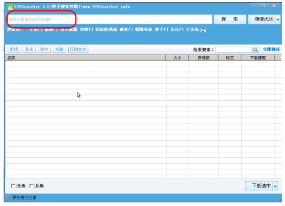The height and width of the screenshot is (206, 285).
Task: Select the 影视 category tab
Action: pos(14,49)
